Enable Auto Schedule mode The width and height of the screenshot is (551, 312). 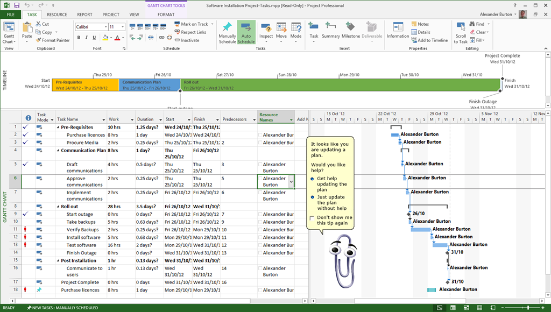pyautogui.click(x=246, y=33)
